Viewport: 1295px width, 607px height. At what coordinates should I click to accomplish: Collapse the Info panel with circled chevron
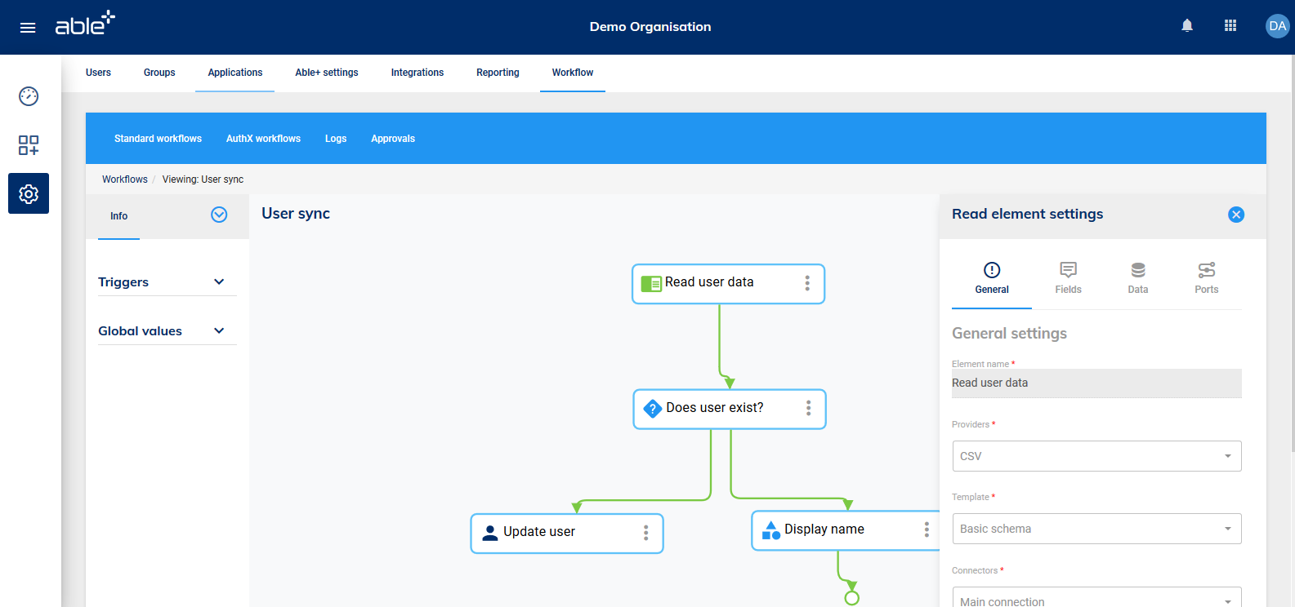219,215
